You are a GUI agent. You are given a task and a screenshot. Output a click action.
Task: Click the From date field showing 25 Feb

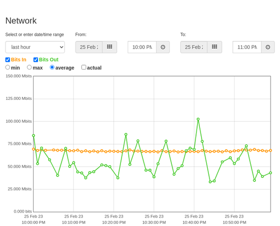89,47
